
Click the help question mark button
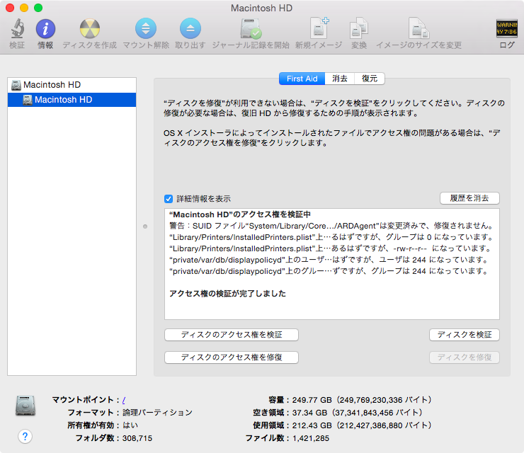point(25,437)
